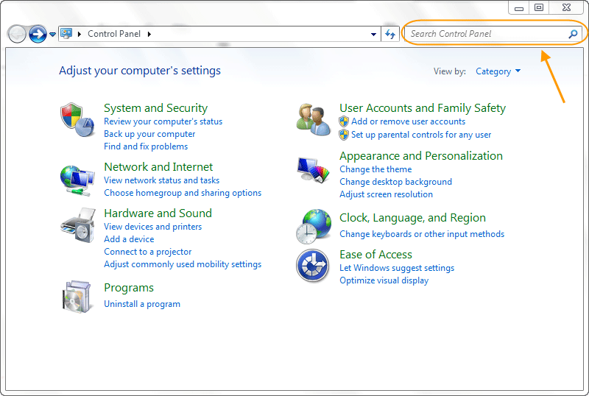Click the User Accounts people icon

pos(314,120)
